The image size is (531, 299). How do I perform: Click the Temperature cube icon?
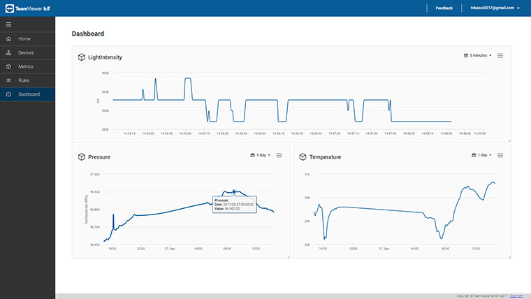(x=303, y=157)
